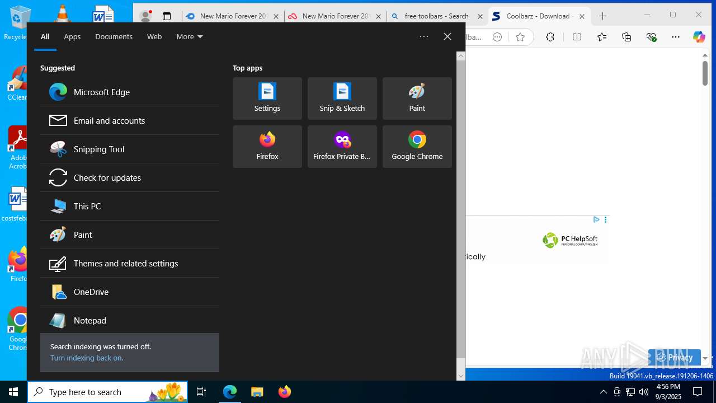This screenshot has width=716, height=403.
Task: Click the scroll up arrow in search panel
Action: click(x=461, y=56)
